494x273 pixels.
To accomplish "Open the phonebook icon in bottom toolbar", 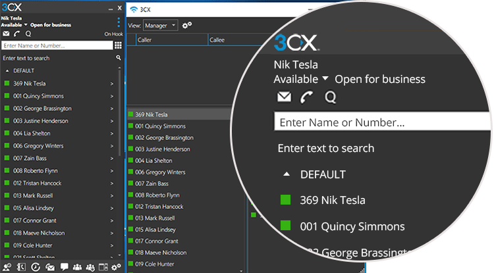I will 21,267.
